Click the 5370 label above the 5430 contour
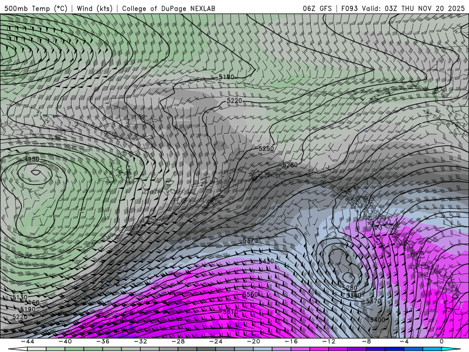This screenshot has width=469, height=352. pyautogui.click(x=250, y=241)
